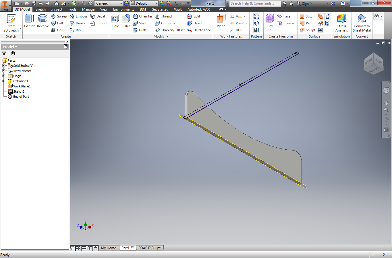Choose the Sweep feature tool
Screen dimensions: 392x258
[x=59, y=16]
